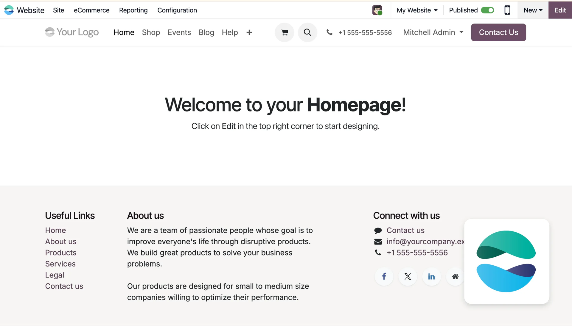This screenshot has height=326, width=572.
Task: Open the Site menu
Action: pyautogui.click(x=59, y=10)
